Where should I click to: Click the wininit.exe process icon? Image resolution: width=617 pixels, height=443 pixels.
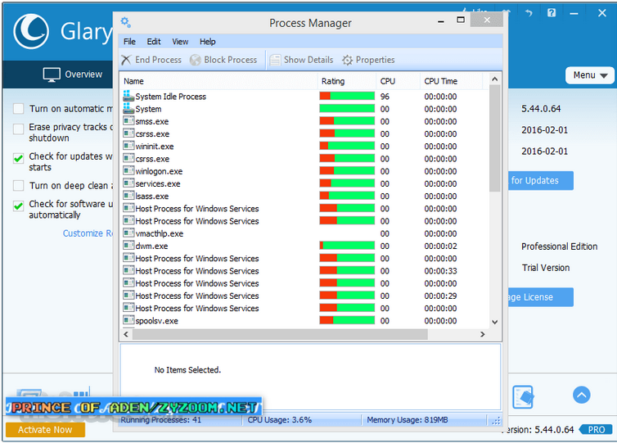(x=128, y=146)
